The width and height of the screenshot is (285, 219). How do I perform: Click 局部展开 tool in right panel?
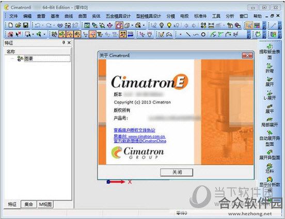tap(270, 122)
